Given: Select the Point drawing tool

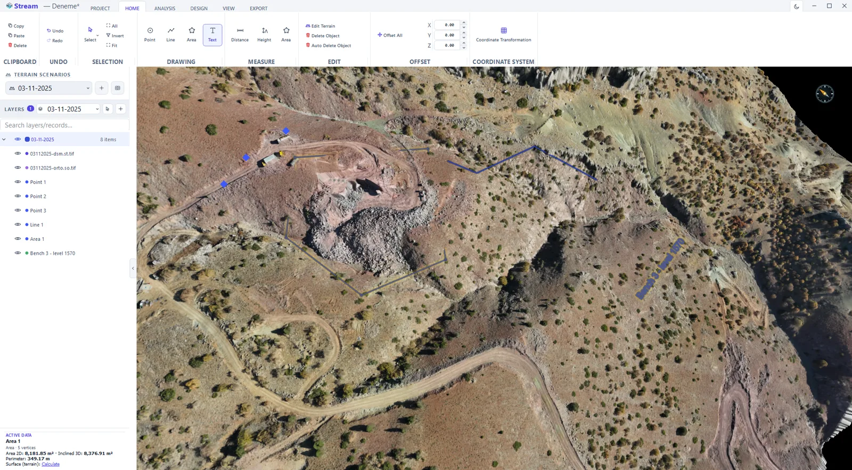Looking at the screenshot, I should pos(150,35).
